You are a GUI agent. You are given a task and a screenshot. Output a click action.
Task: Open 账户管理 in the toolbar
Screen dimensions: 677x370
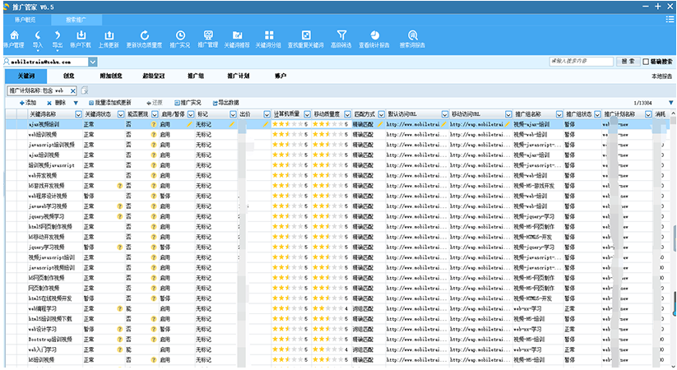[16, 39]
